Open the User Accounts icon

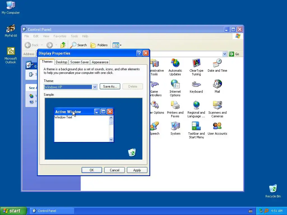(217, 128)
